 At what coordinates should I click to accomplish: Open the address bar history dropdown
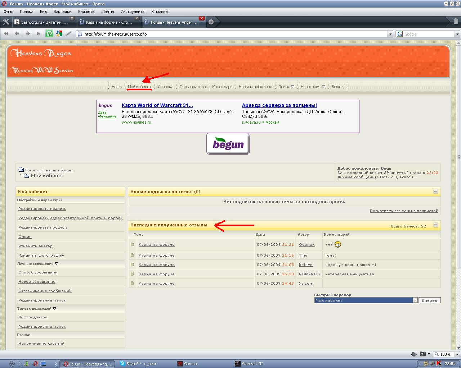(x=390, y=34)
